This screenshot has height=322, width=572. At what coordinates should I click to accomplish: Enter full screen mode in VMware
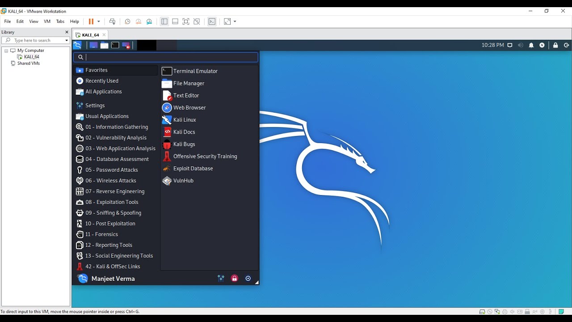coord(186,21)
